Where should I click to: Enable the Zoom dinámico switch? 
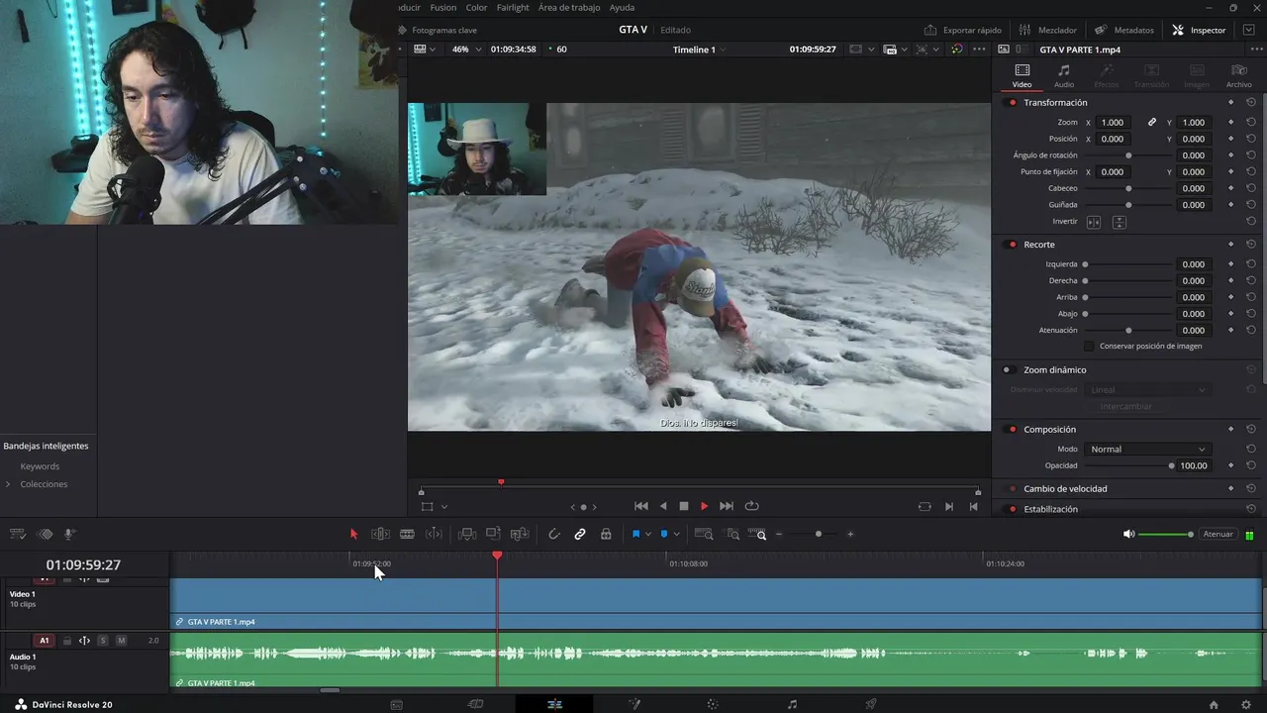[x=1009, y=370]
